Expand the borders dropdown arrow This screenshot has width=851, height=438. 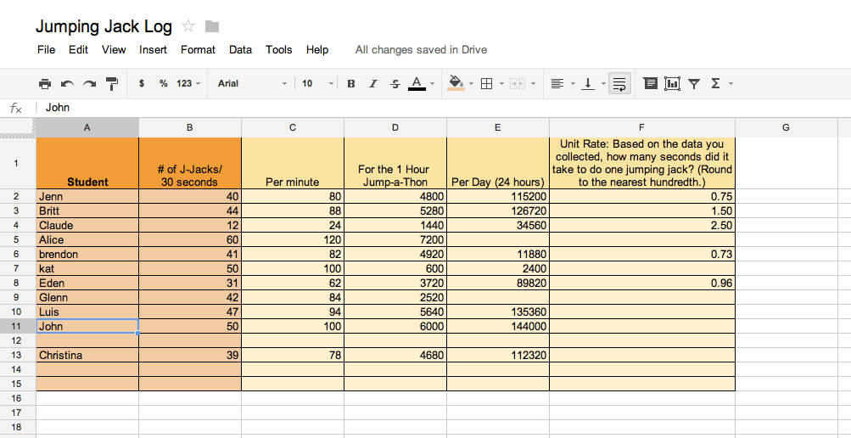pyautogui.click(x=501, y=83)
